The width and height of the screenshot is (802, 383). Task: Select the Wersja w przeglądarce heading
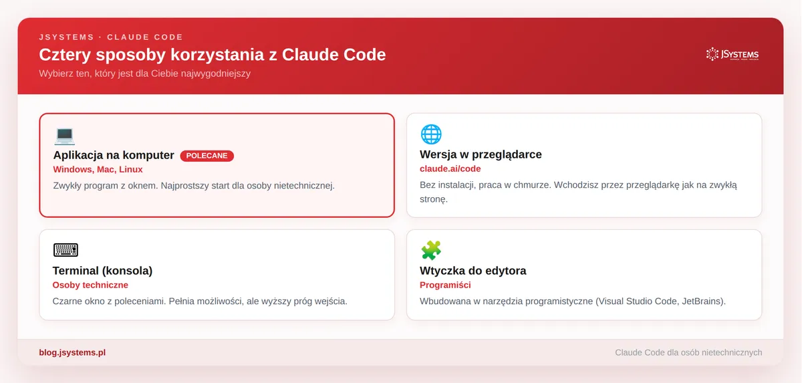[481, 154]
